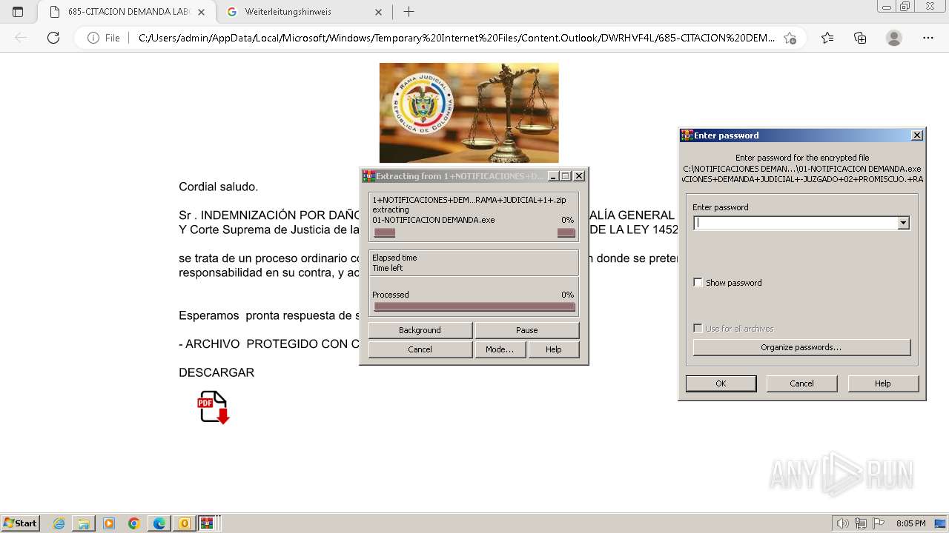949x533 pixels.
Task: Confirm password with OK
Action: [721, 383]
